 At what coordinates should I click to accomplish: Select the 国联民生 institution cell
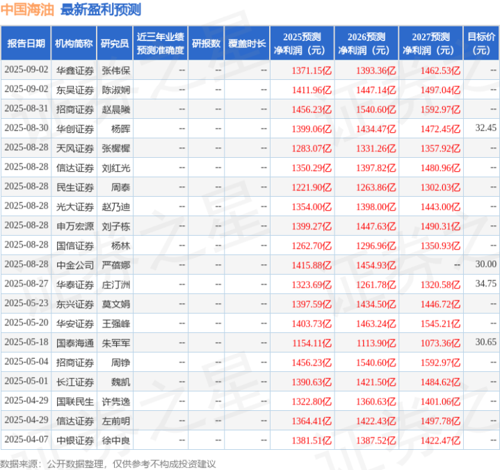tap(75, 401)
